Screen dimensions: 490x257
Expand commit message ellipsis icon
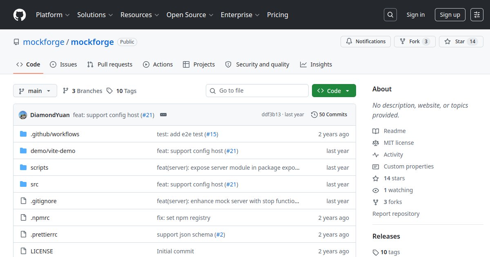click(163, 115)
